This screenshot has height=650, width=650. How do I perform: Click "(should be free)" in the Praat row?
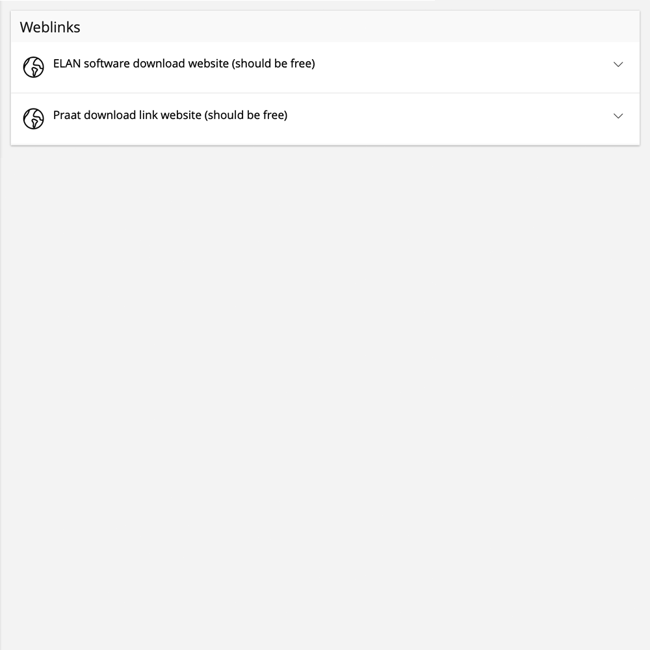(246, 115)
